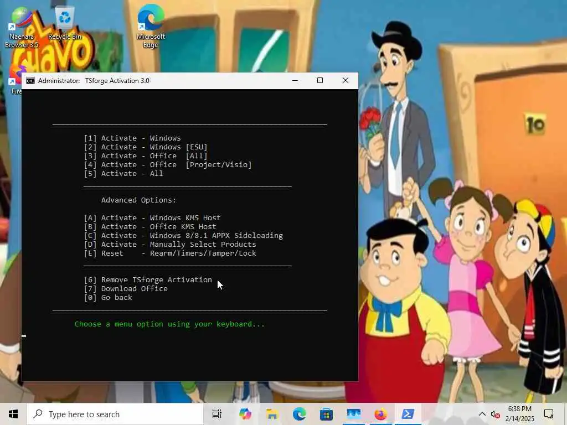Click the 'Advanced Options:' heading text
The width and height of the screenshot is (567, 425).
tap(138, 200)
